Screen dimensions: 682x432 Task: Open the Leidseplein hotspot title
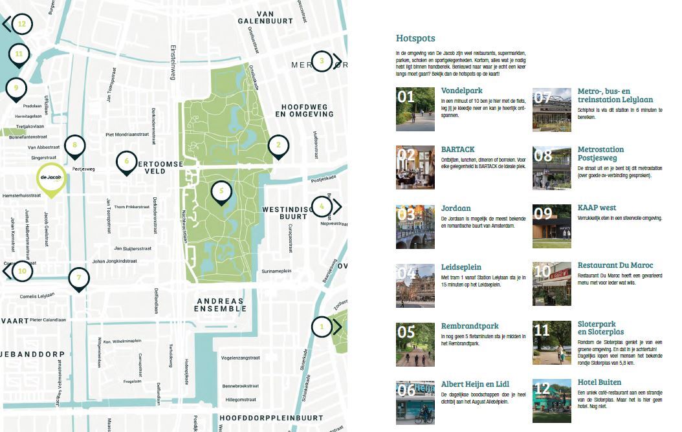pos(463,266)
